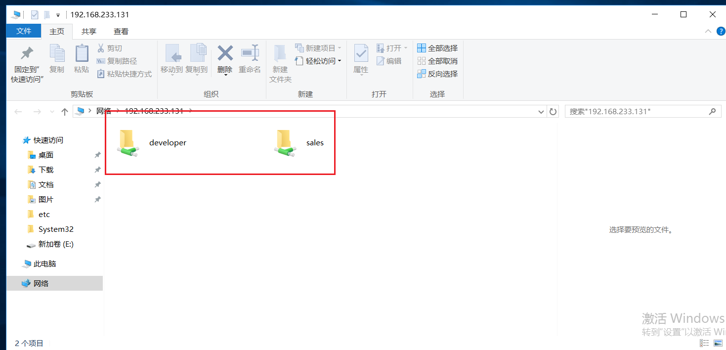726x350 pixels.
Task: Open 新加卷 (E:) drive in sidebar
Action: pyautogui.click(x=50, y=244)
